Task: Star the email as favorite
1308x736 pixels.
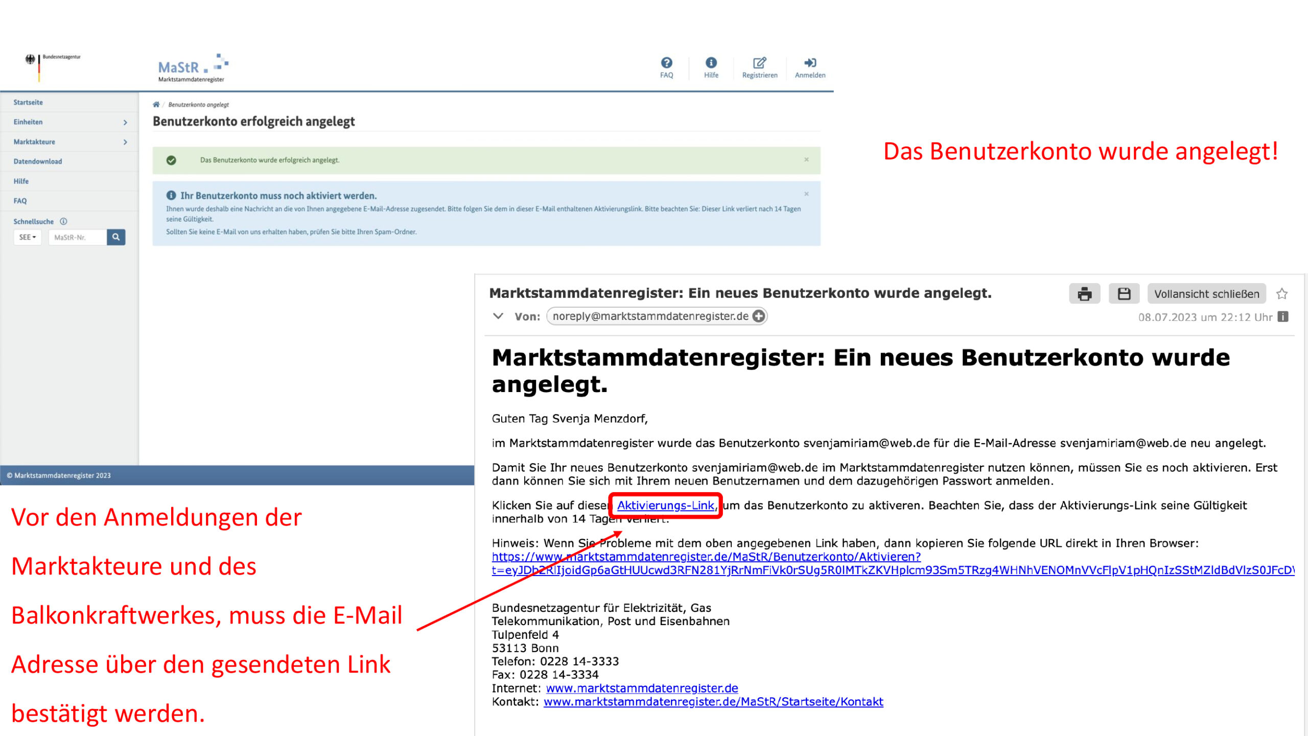Action: (x=1282, y=294)
